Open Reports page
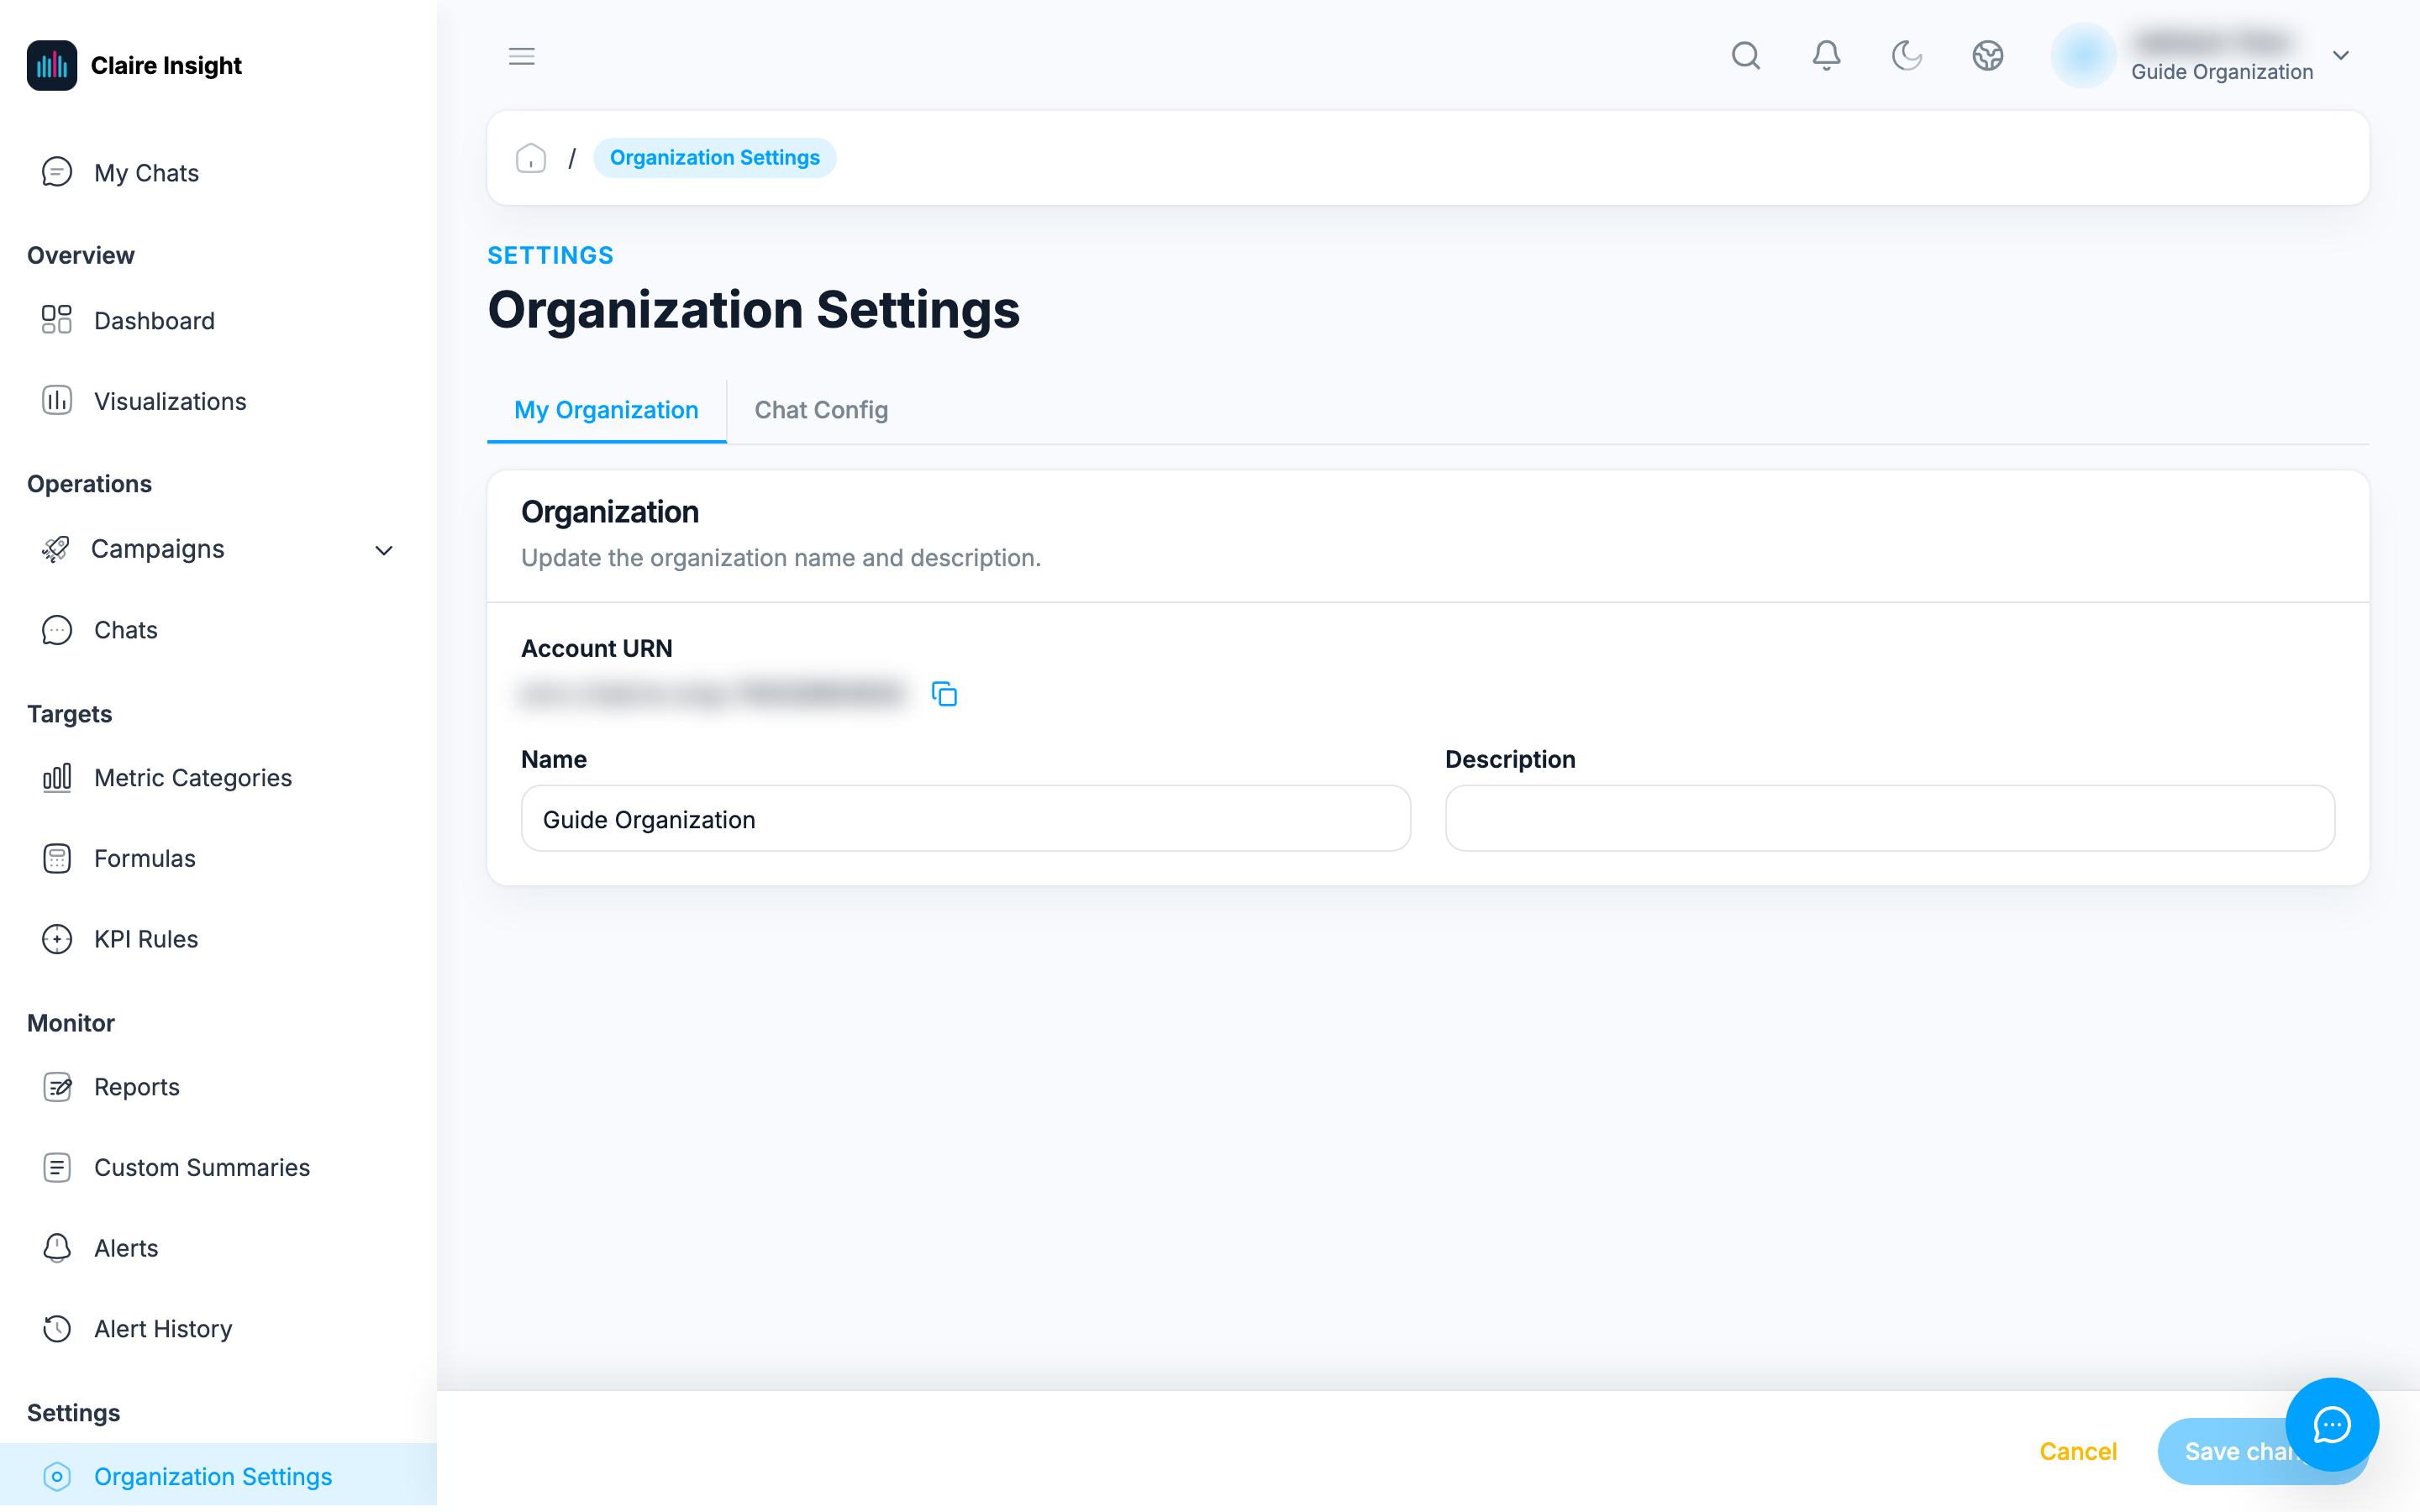This screenshot has height=1512, width=2420. point(218,1087)
